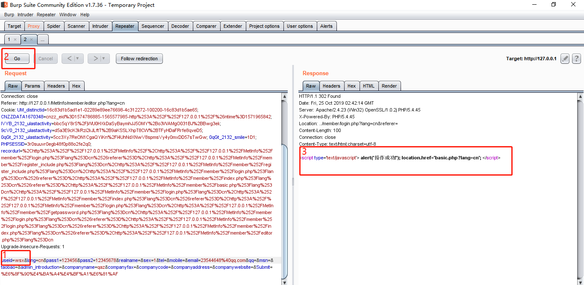Screen dimensions: 584x285
Task: Switch to the Proxy tab
Action: [x=34, y=26]
